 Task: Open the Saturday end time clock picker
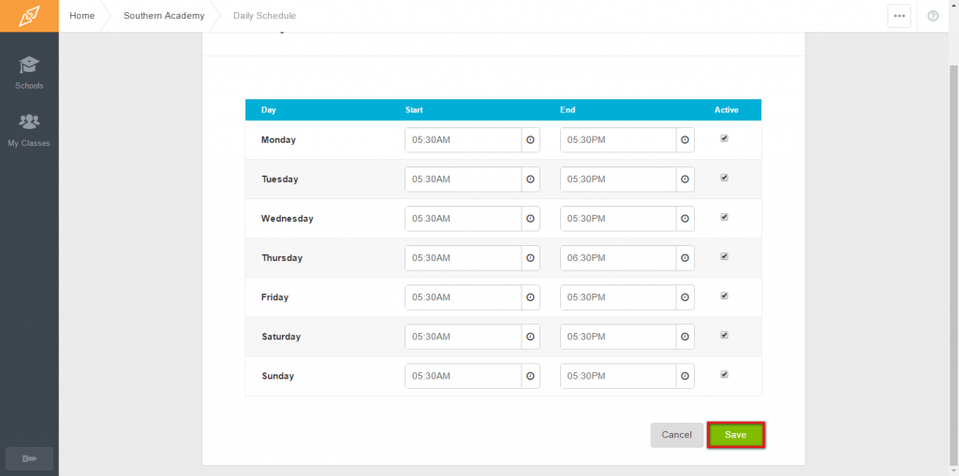(x=685, y=336)
